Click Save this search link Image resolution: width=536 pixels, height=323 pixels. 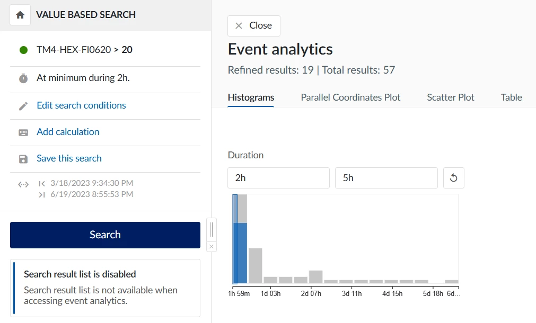click(x=69, y=158)
